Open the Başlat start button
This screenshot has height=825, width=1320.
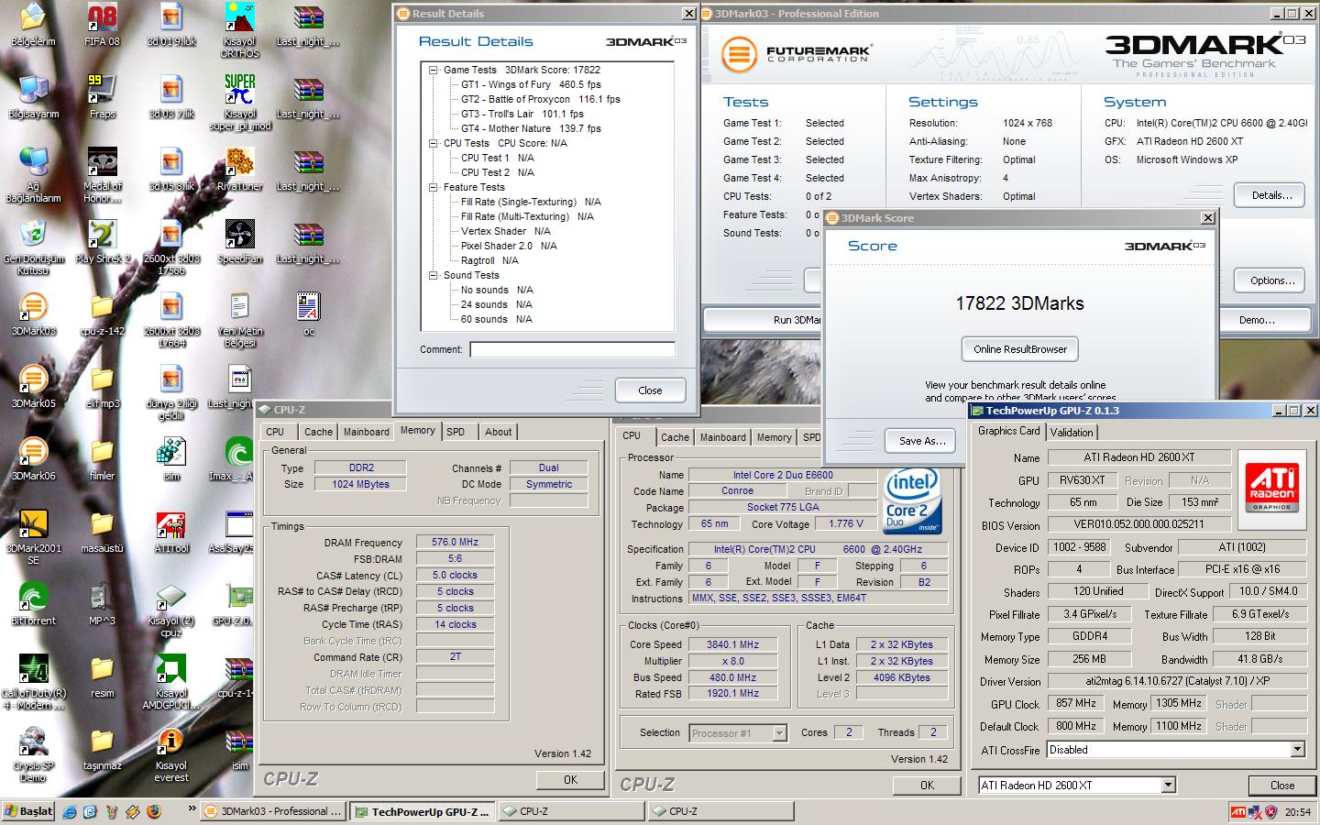click(28, 811)
